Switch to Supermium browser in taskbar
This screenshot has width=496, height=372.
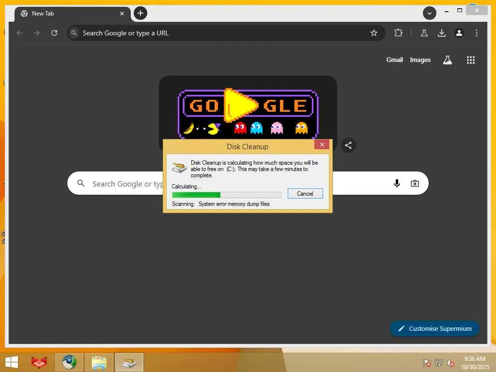click(x=69, y=362)
